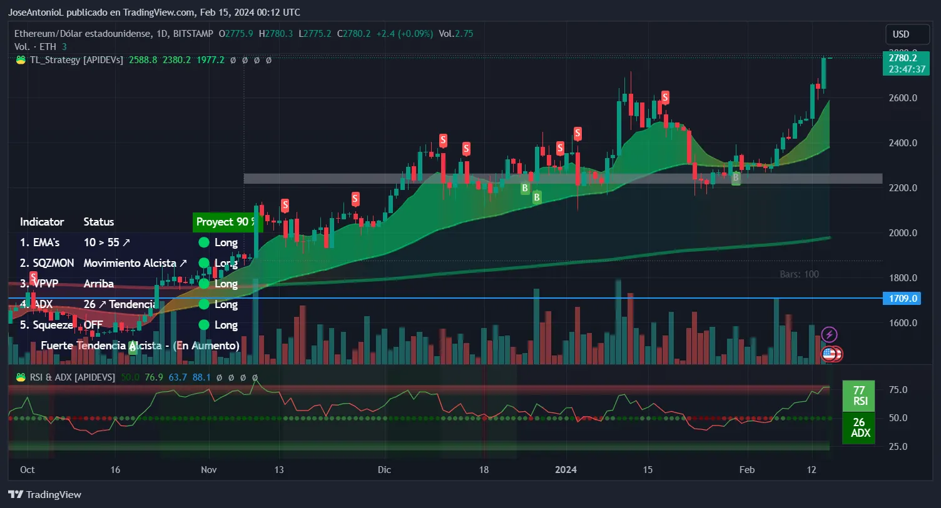Click the Bars: 100 text label

pyautogui.click(x=799, y=274)
